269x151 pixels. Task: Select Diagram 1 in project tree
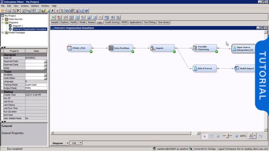[x=18, y=26]
